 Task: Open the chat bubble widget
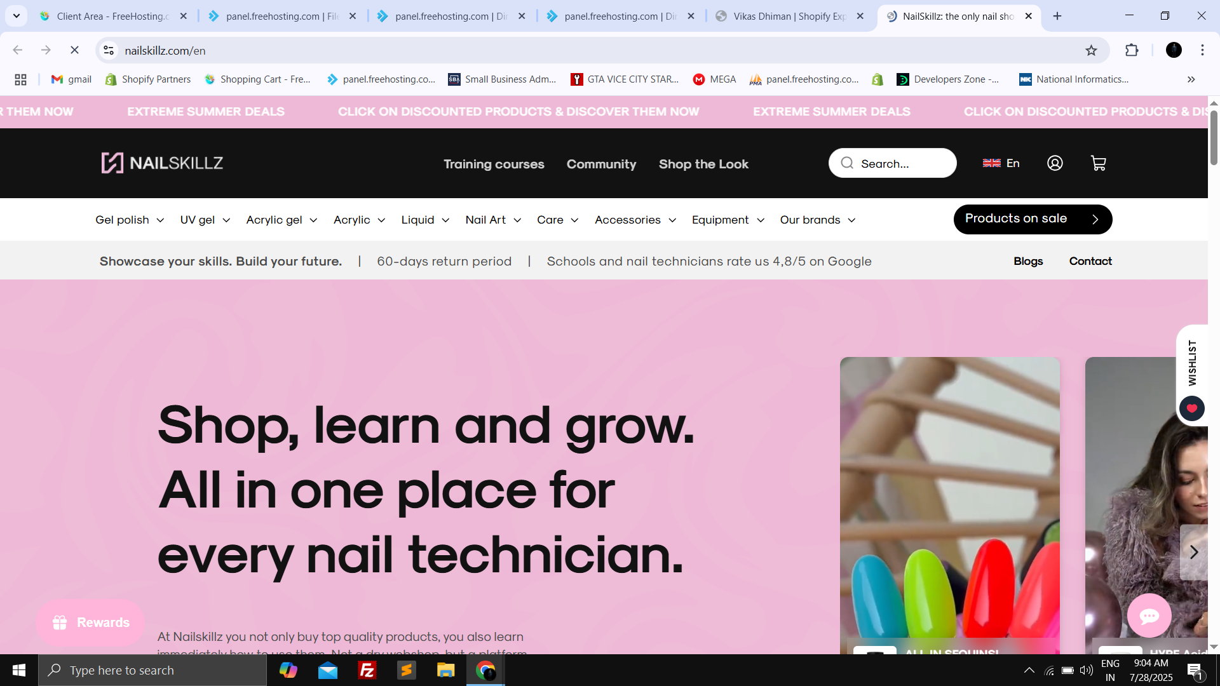(1149, 615)
